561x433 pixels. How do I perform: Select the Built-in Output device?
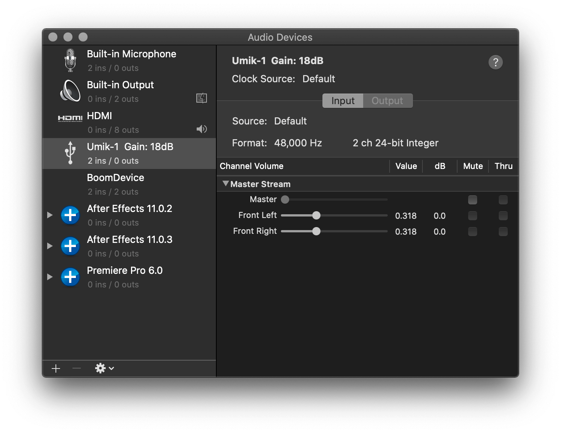(x=129, y=92)
